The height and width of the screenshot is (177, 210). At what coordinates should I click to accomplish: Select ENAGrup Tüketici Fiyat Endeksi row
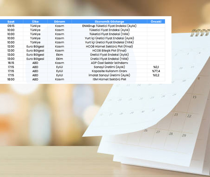click(x=109, y=26)
